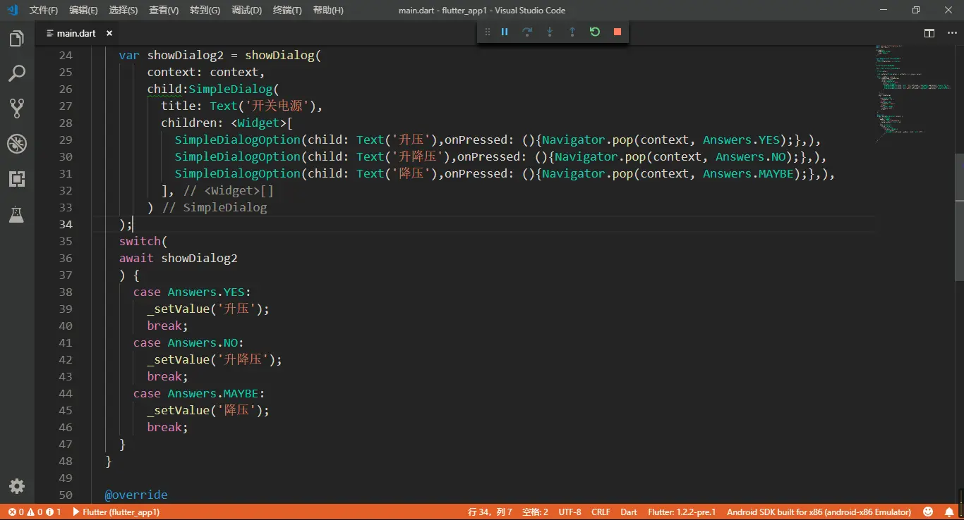This screenshot has height=520, width=964.
Task: Select the Dart language mode indicator
Action: (629, 512)
